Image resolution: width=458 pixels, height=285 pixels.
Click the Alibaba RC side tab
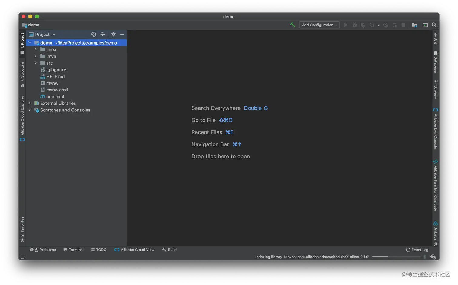point(436,234)
